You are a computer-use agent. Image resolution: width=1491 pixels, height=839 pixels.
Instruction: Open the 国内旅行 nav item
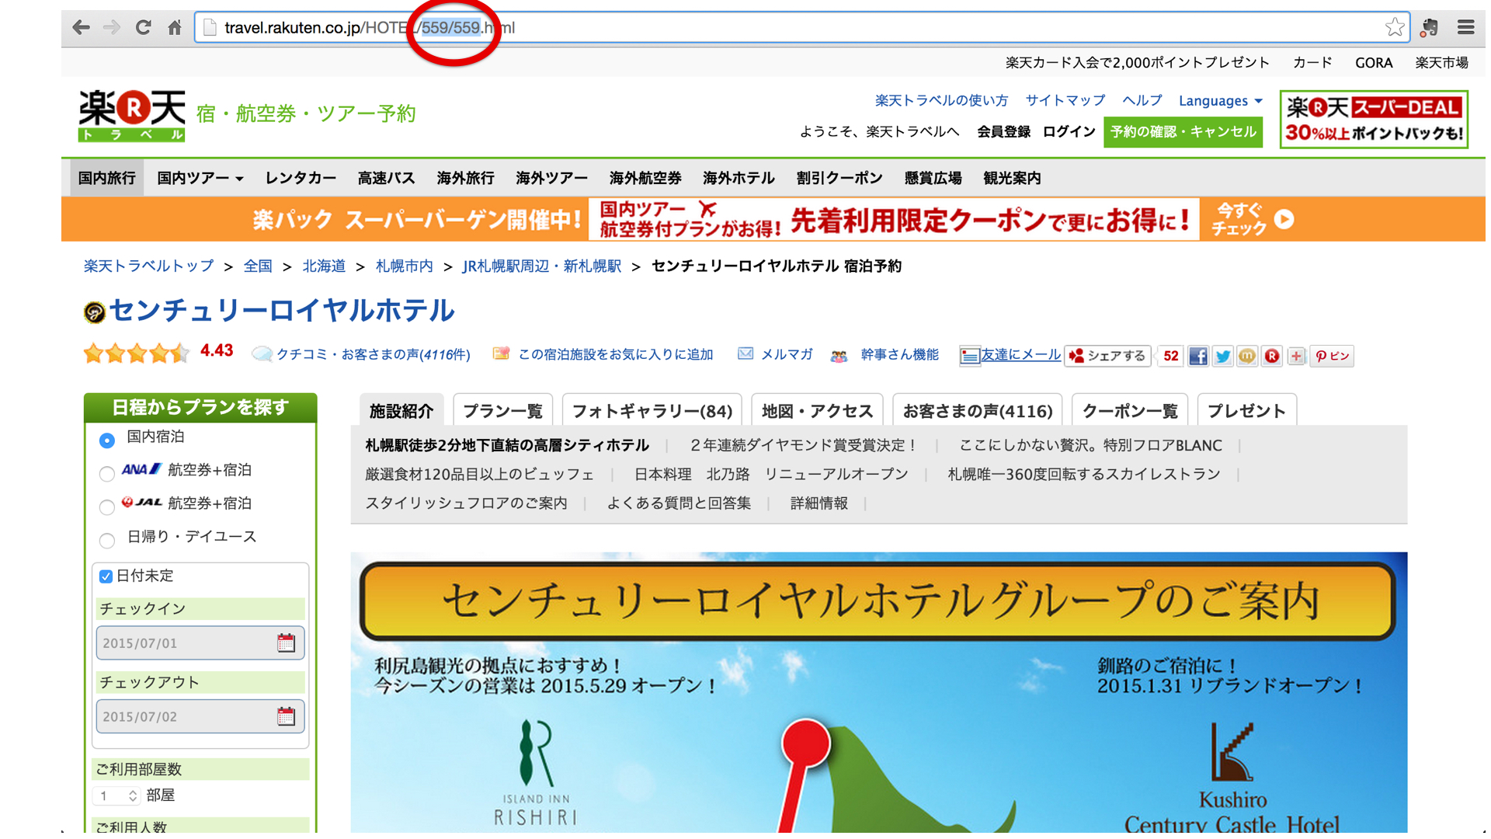tap(107, 179)
